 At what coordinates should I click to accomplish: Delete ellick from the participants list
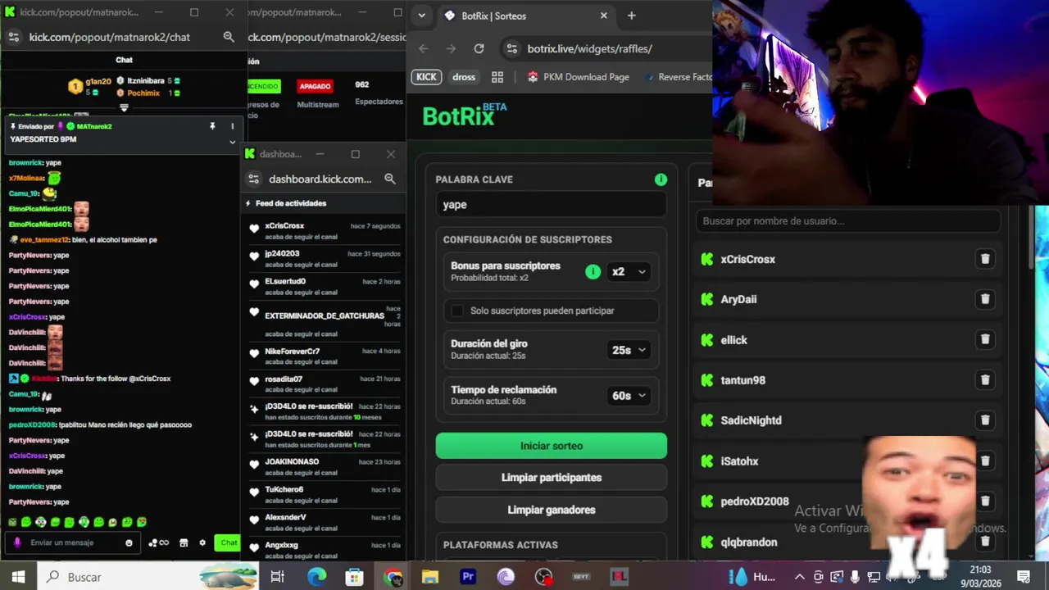985,339
